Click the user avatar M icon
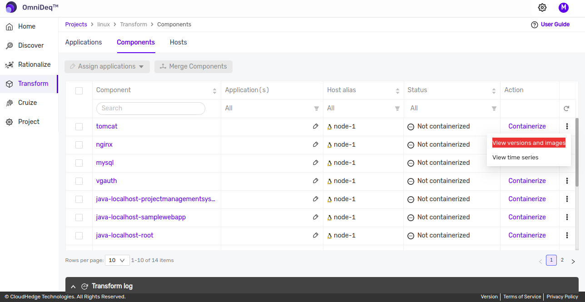 point(563,7)
